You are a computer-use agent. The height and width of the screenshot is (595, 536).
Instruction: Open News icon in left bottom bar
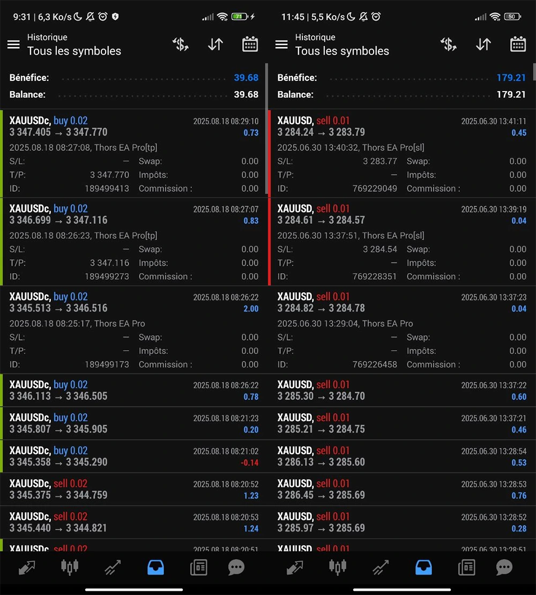198,567
